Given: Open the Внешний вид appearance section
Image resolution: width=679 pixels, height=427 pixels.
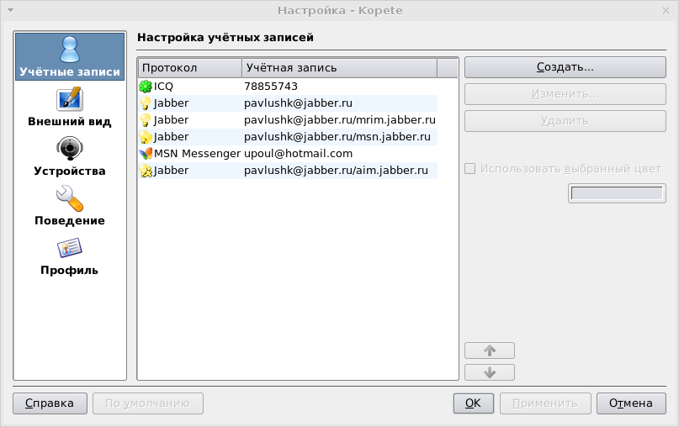Looking at the screenshot, I should pos(70,108).
